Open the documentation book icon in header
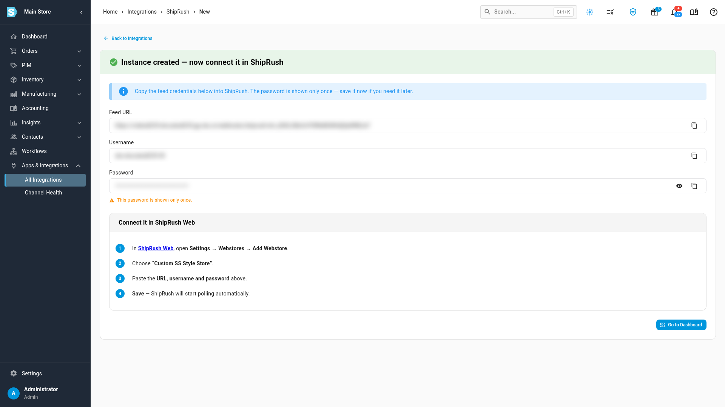Image resolution: width=725 pixels, height=407 pixels. coord(694,12)
